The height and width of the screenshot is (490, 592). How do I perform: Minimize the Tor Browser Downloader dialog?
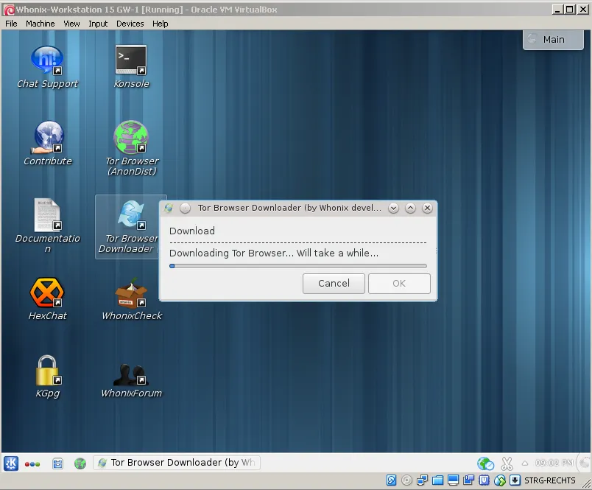coord(393,209)
